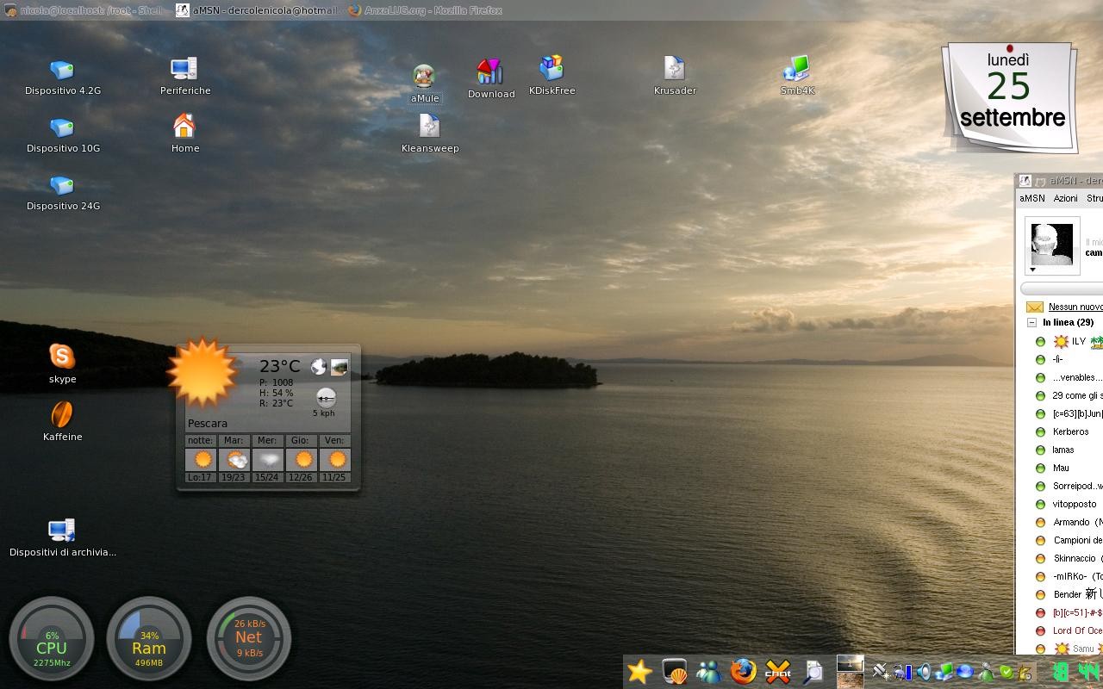Click the digital clock in the panel
Image resolution: width=1103 pixels, height=689 pixels.
click(x=1076, y=672)
